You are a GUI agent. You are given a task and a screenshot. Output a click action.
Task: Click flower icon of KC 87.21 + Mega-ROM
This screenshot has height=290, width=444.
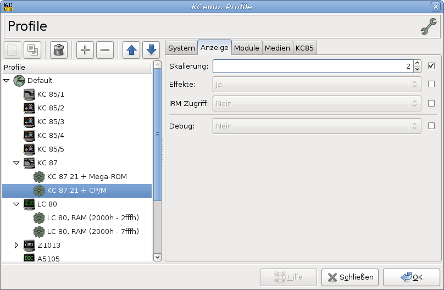click(x=39, y=177)
